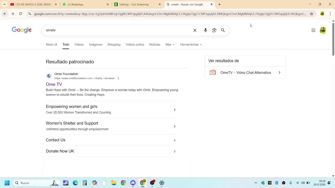The height and width of the screenshot is (188, 335).
Task: Click the Google search input field
Action: (x=118, y=30)
